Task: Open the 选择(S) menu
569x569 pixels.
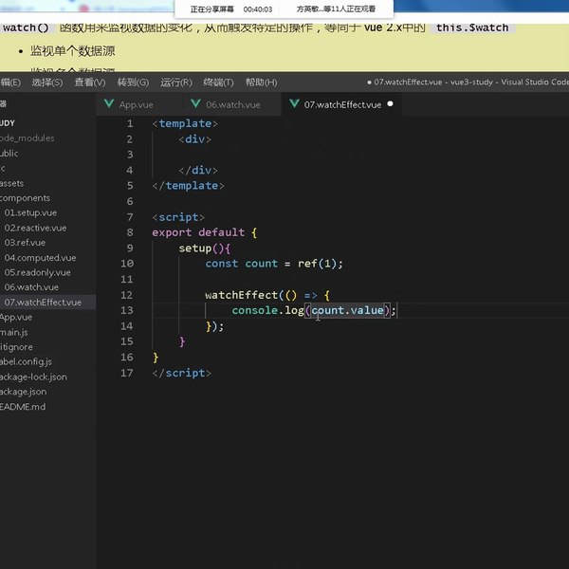Action: tap(46, 83)
